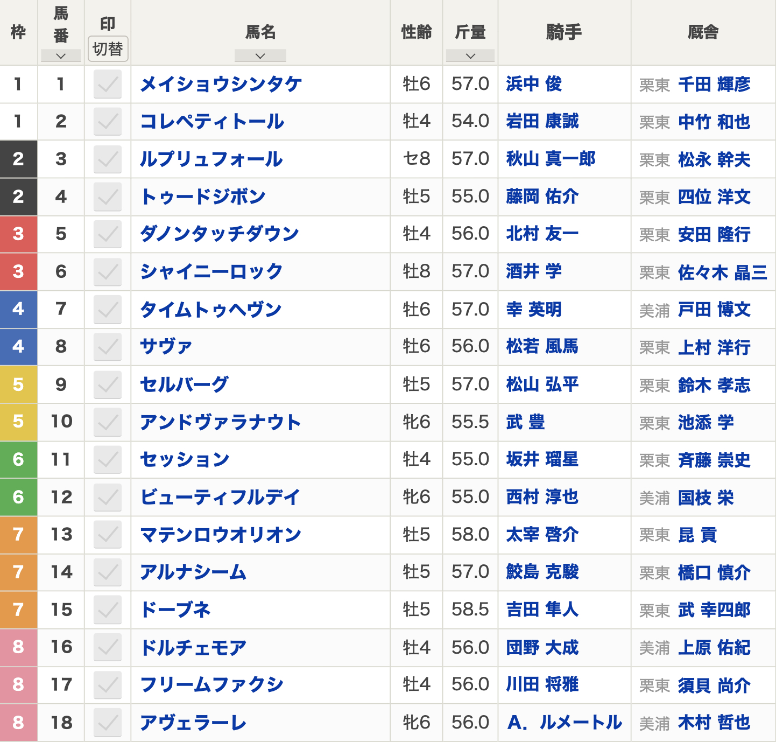
Task: Toggle the mark checkbox for マテンロウオリオン
Action: [x=108, y=535]
